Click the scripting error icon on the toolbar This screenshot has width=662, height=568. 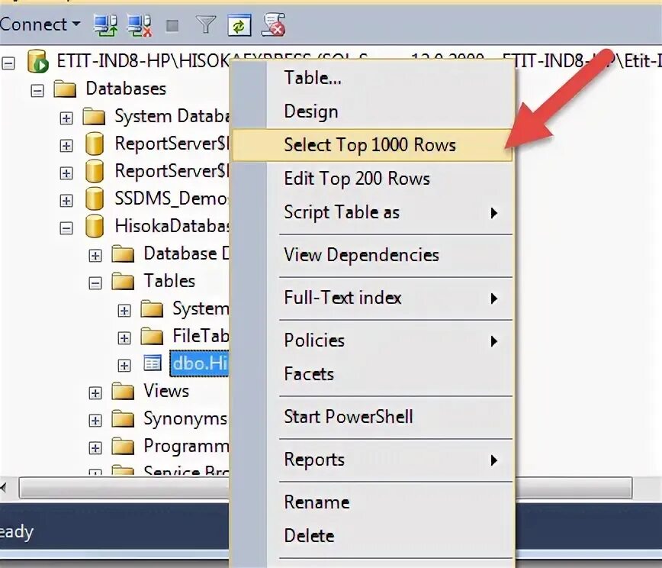click(273, 24)
